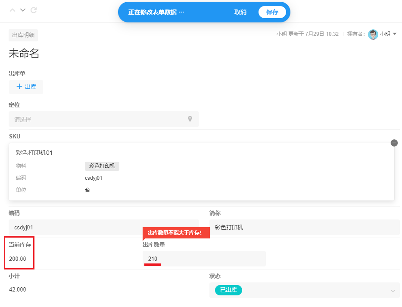
Task: Click 保存 to save the form
Action: click(272, 12)
